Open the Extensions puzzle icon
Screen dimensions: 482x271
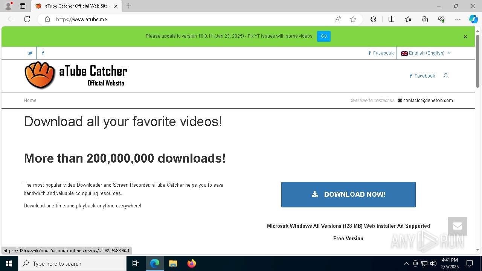click(x=373, y=19)
